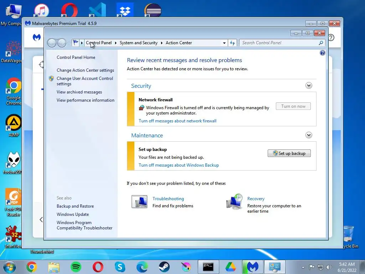Select the Google Chrome desktop shortcut

pyautogui.click(x=14, y=91)
